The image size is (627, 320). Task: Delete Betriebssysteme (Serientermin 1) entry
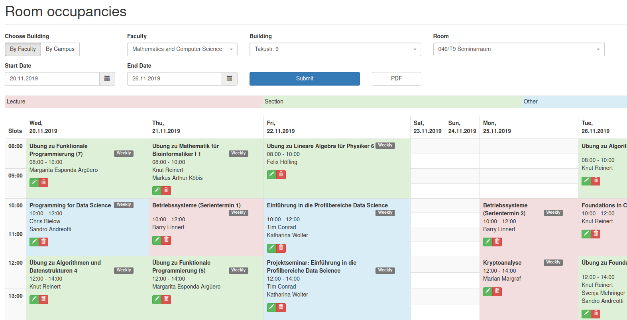(166, 240)
